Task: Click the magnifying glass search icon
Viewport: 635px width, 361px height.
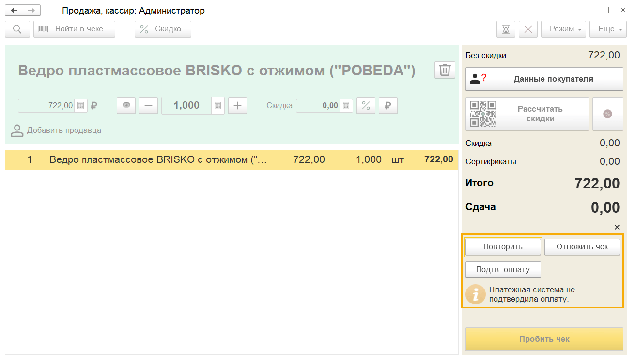Action: (17, 29)
